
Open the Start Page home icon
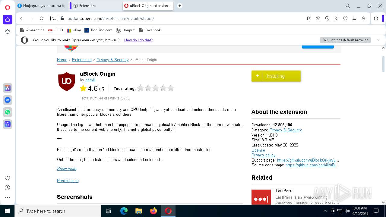[x=8, y=20]
